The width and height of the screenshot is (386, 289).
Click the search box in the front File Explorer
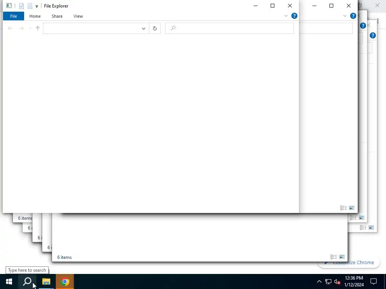pyautogui.click(x=230, y=28)
